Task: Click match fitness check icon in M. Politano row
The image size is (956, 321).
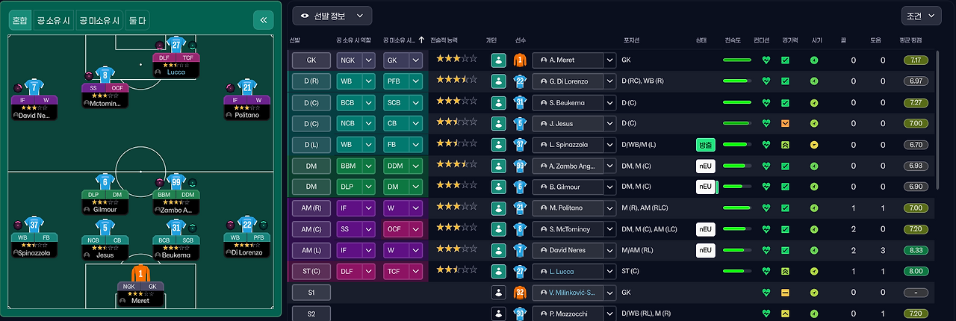Action: pos(785,208)
